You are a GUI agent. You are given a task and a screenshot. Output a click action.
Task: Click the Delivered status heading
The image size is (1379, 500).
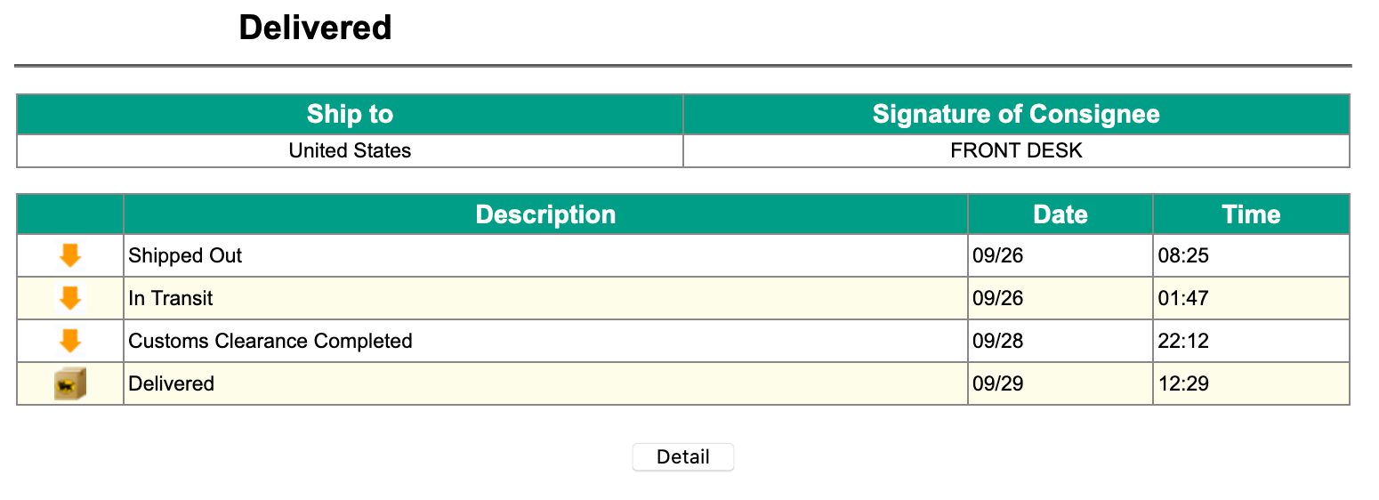[315, 28]
